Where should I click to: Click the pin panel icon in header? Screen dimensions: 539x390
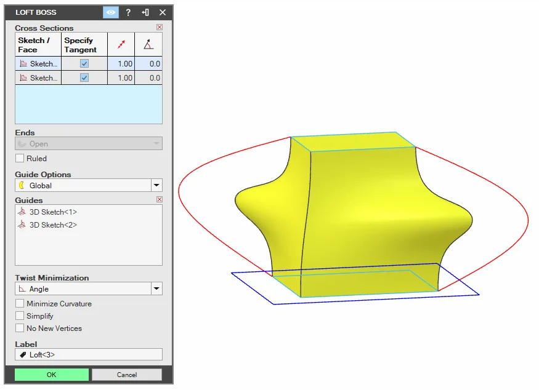click(145, 12)
